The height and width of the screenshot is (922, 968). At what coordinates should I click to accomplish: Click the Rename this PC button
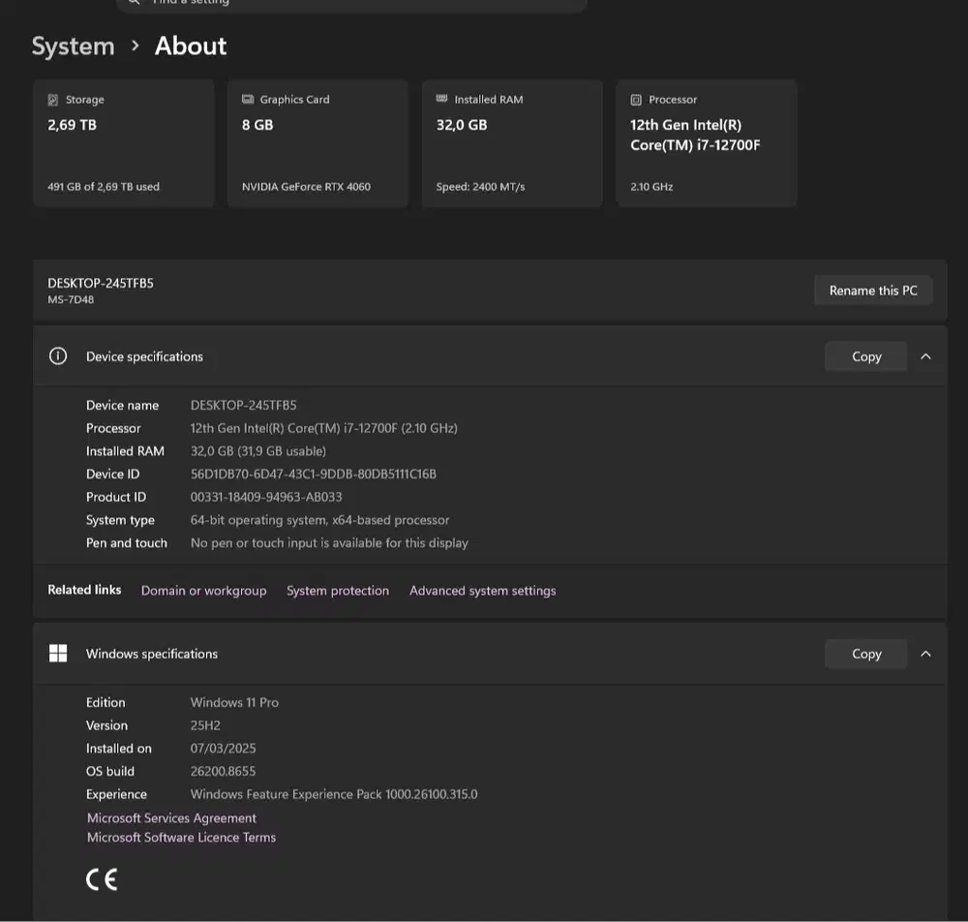(x=873, y=291)
